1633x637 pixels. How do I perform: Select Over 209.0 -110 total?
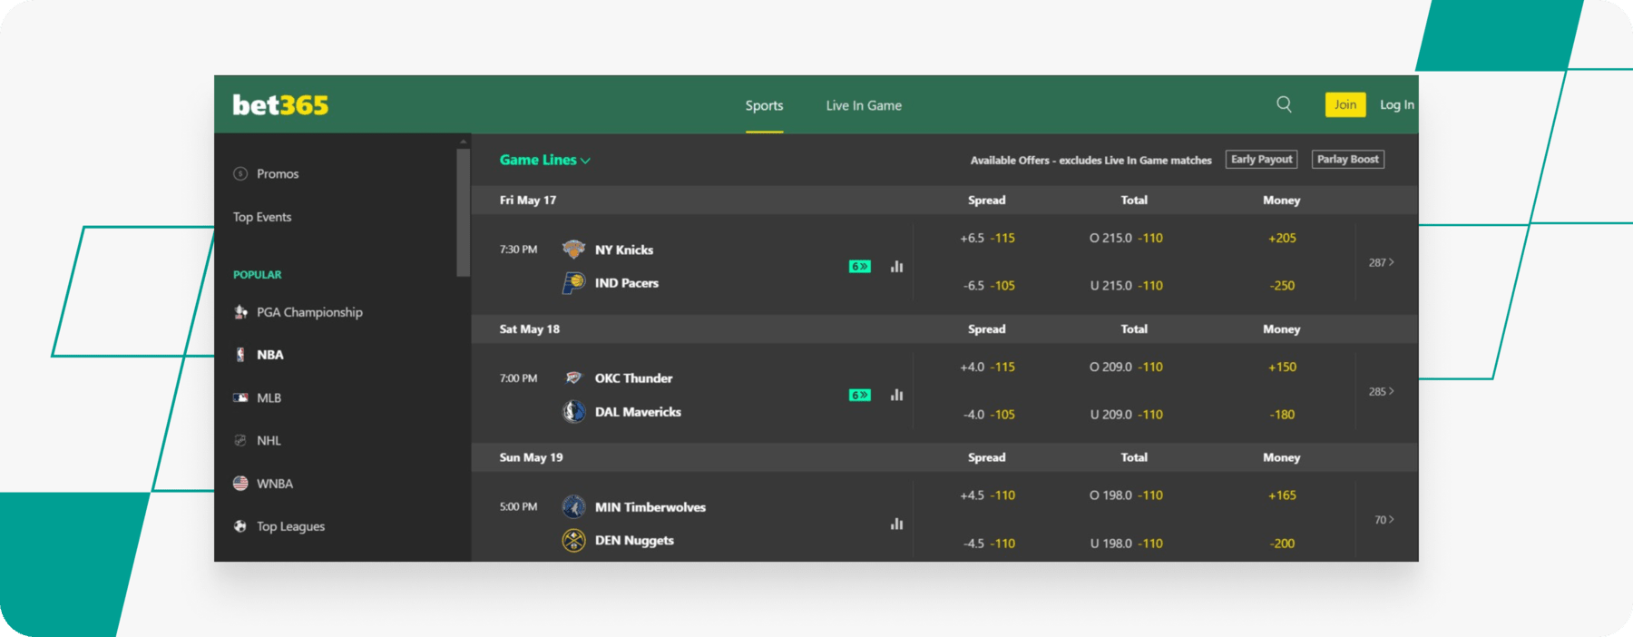1126,367
